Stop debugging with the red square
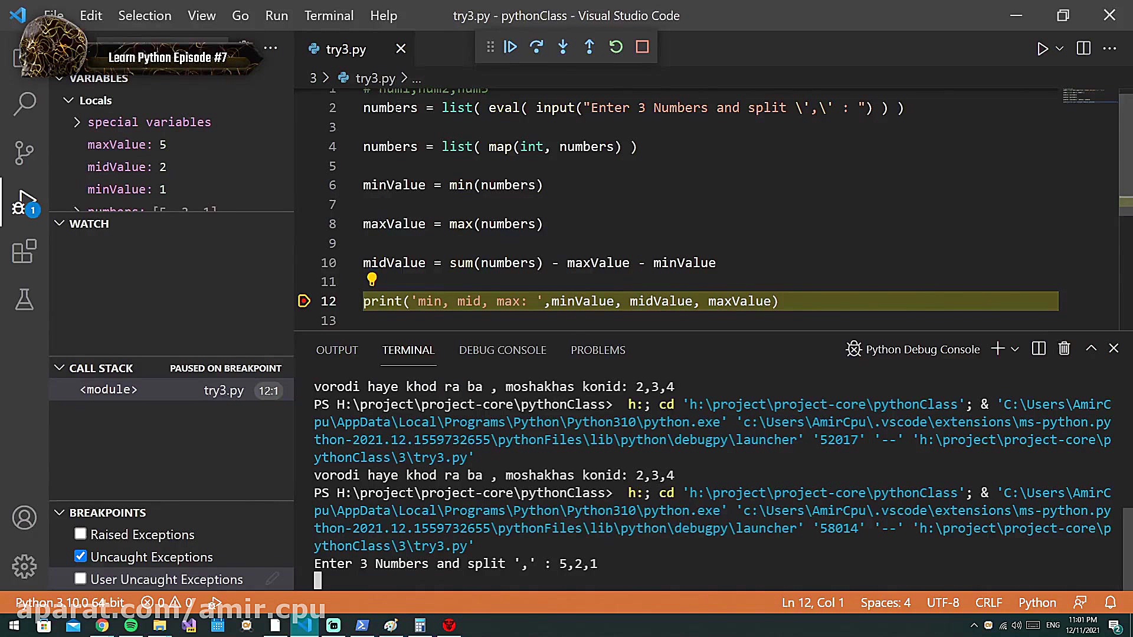The image size is (1133, 637). coord(642,47)
